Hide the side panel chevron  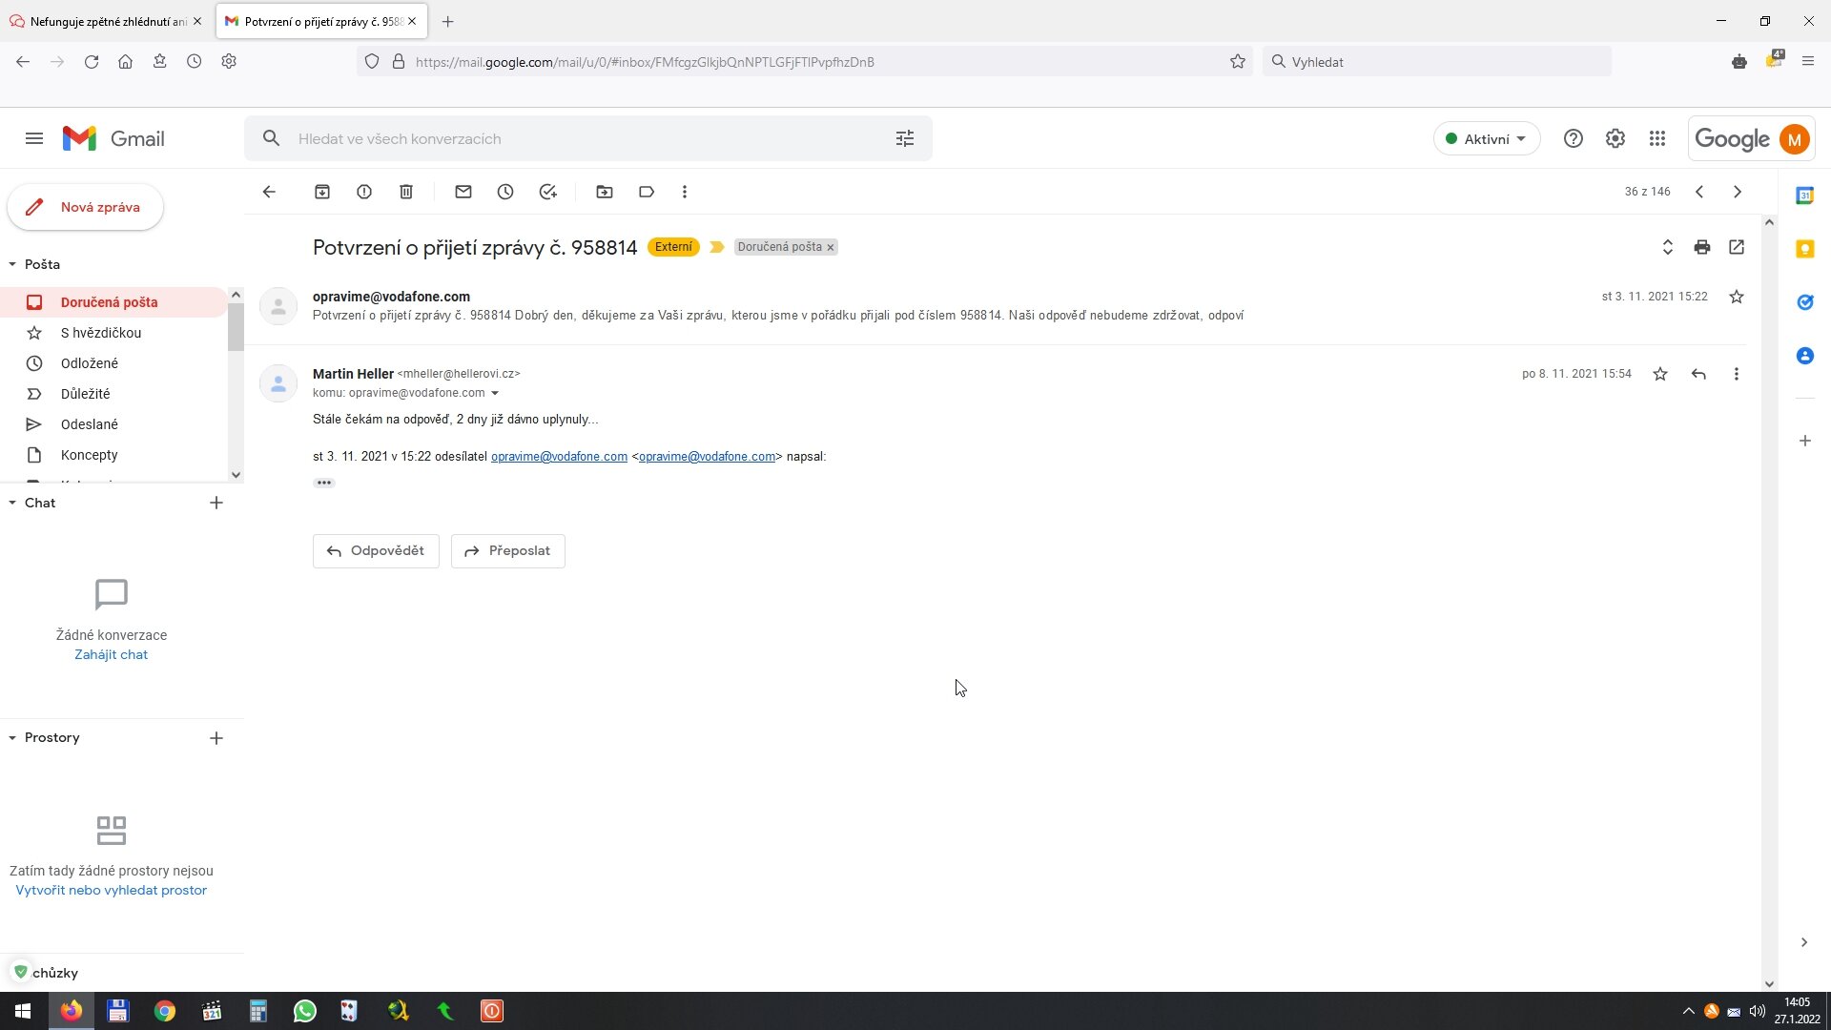[x=1804, y=942]
